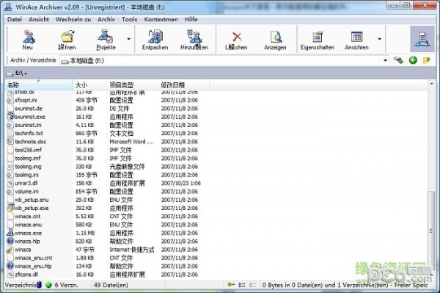The width and height of the screenshot is (440, 293).
Task: Click the Ansichten views icon
Action: click(356, 37)
